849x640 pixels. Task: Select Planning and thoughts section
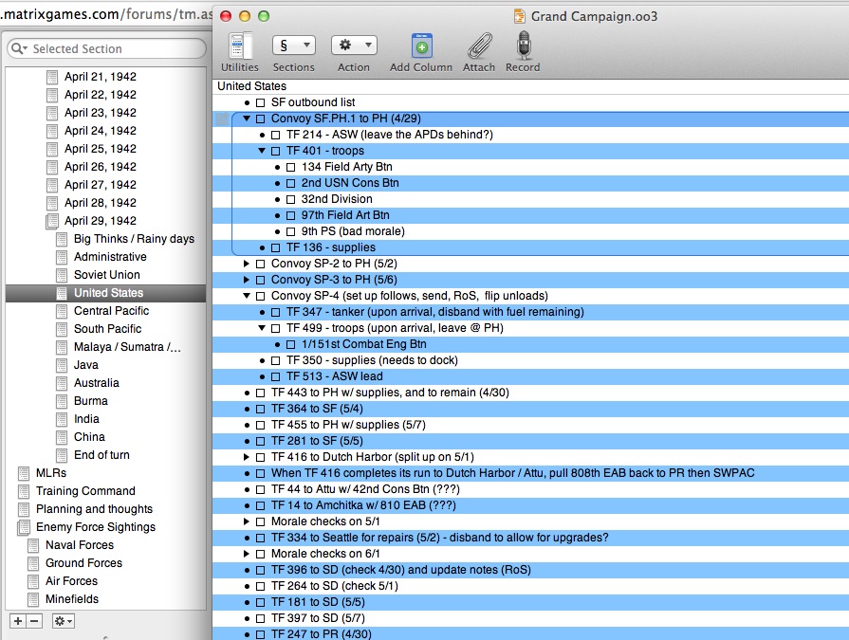(94, 509)
